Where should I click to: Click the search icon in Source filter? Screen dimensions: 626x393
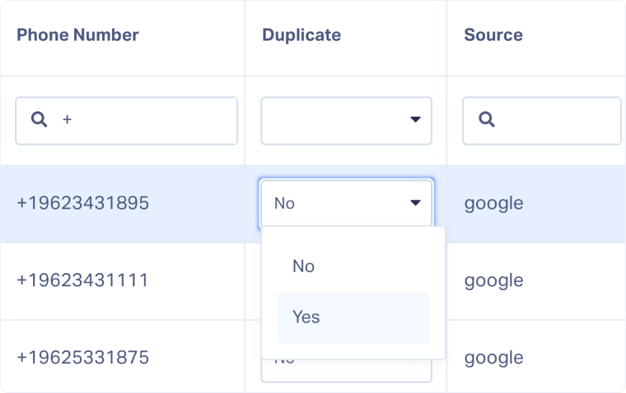(486, 120)
